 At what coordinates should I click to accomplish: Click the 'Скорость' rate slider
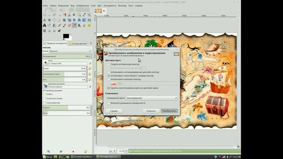[x=67, y=108]
